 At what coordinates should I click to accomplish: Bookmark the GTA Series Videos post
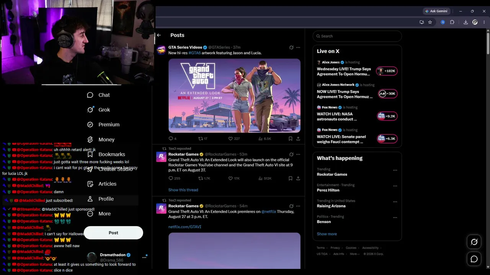pyautogui.click(x=291, y=139)
